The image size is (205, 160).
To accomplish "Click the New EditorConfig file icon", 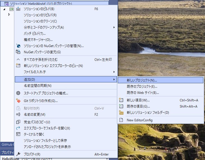I will coord(121,120).
